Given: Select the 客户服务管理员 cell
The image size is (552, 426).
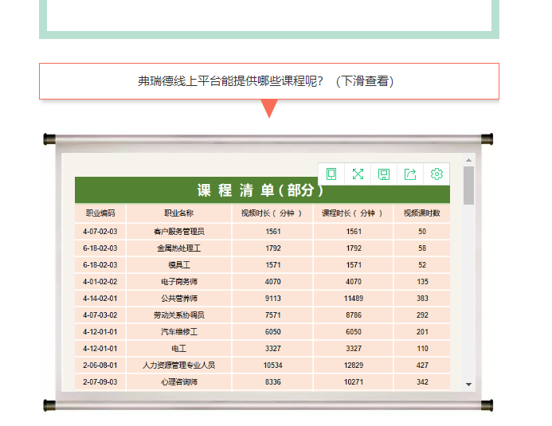Looking at the screenshot, I should tap(178, 232).
